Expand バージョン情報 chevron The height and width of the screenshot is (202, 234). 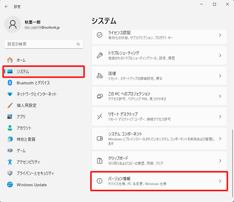pos(220,181)
